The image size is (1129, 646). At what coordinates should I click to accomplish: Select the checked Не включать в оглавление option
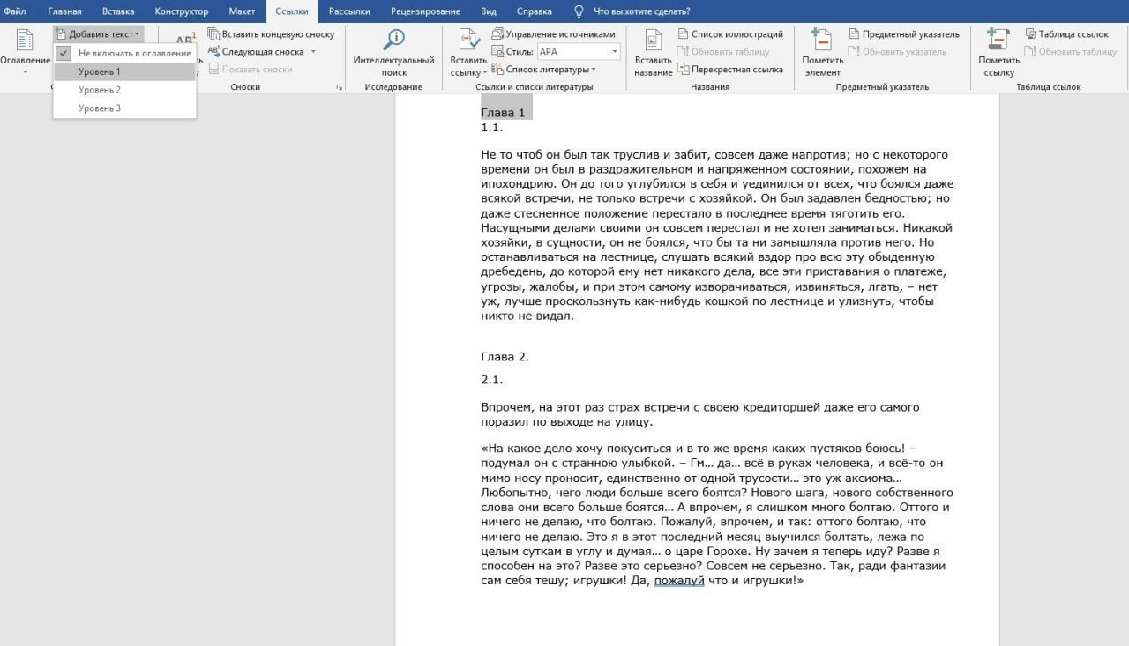click(x=124, y=53)
